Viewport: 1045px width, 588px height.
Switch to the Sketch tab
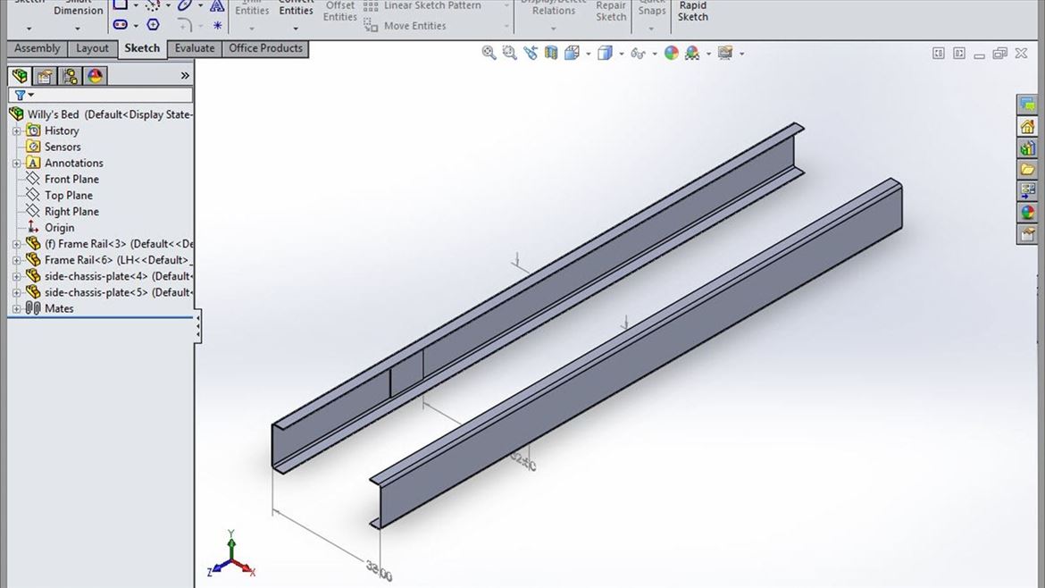tap(142, 48)
